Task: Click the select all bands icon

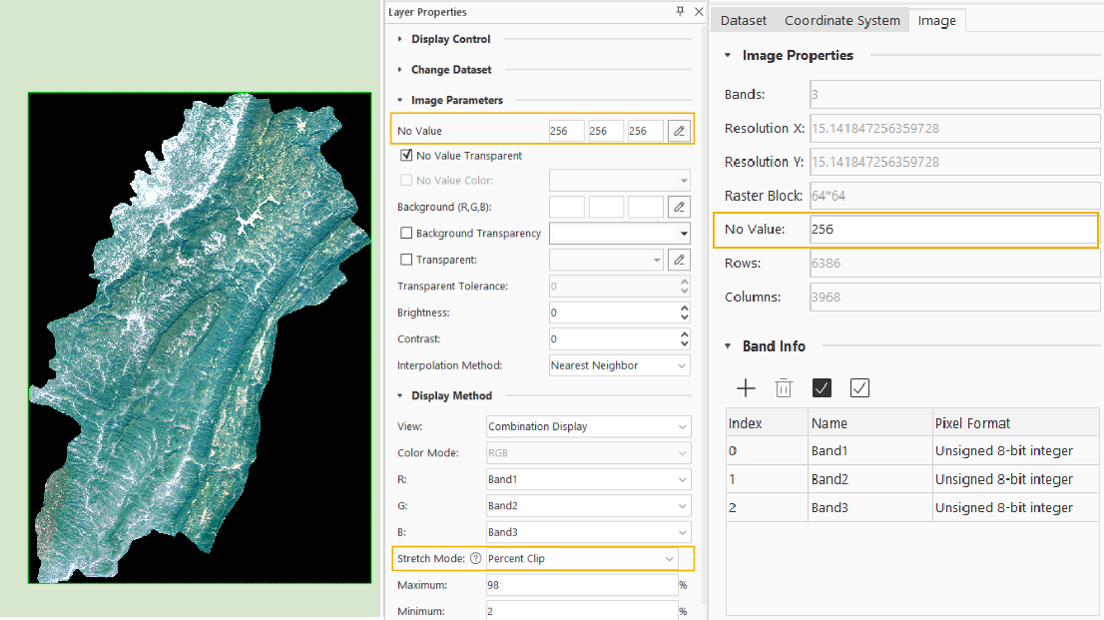Action: (823, 387)
